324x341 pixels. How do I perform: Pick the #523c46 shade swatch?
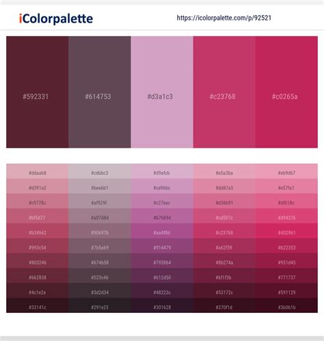[100, 276]
